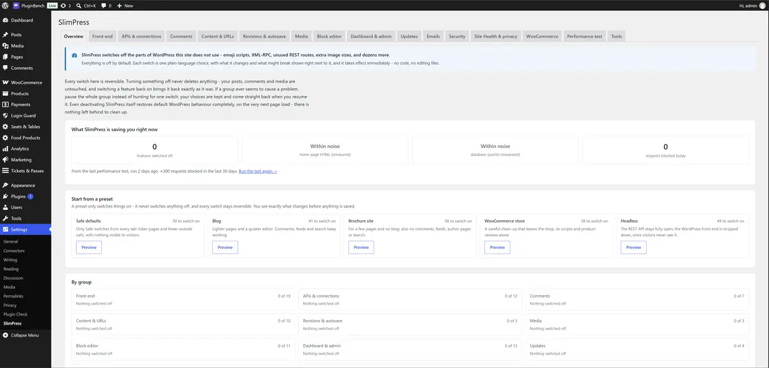Image resolution: width=769 pixels, height=368 pixels.
Task: Switch to the Site Health & privacy tab
Action: (x=496, y=36)
